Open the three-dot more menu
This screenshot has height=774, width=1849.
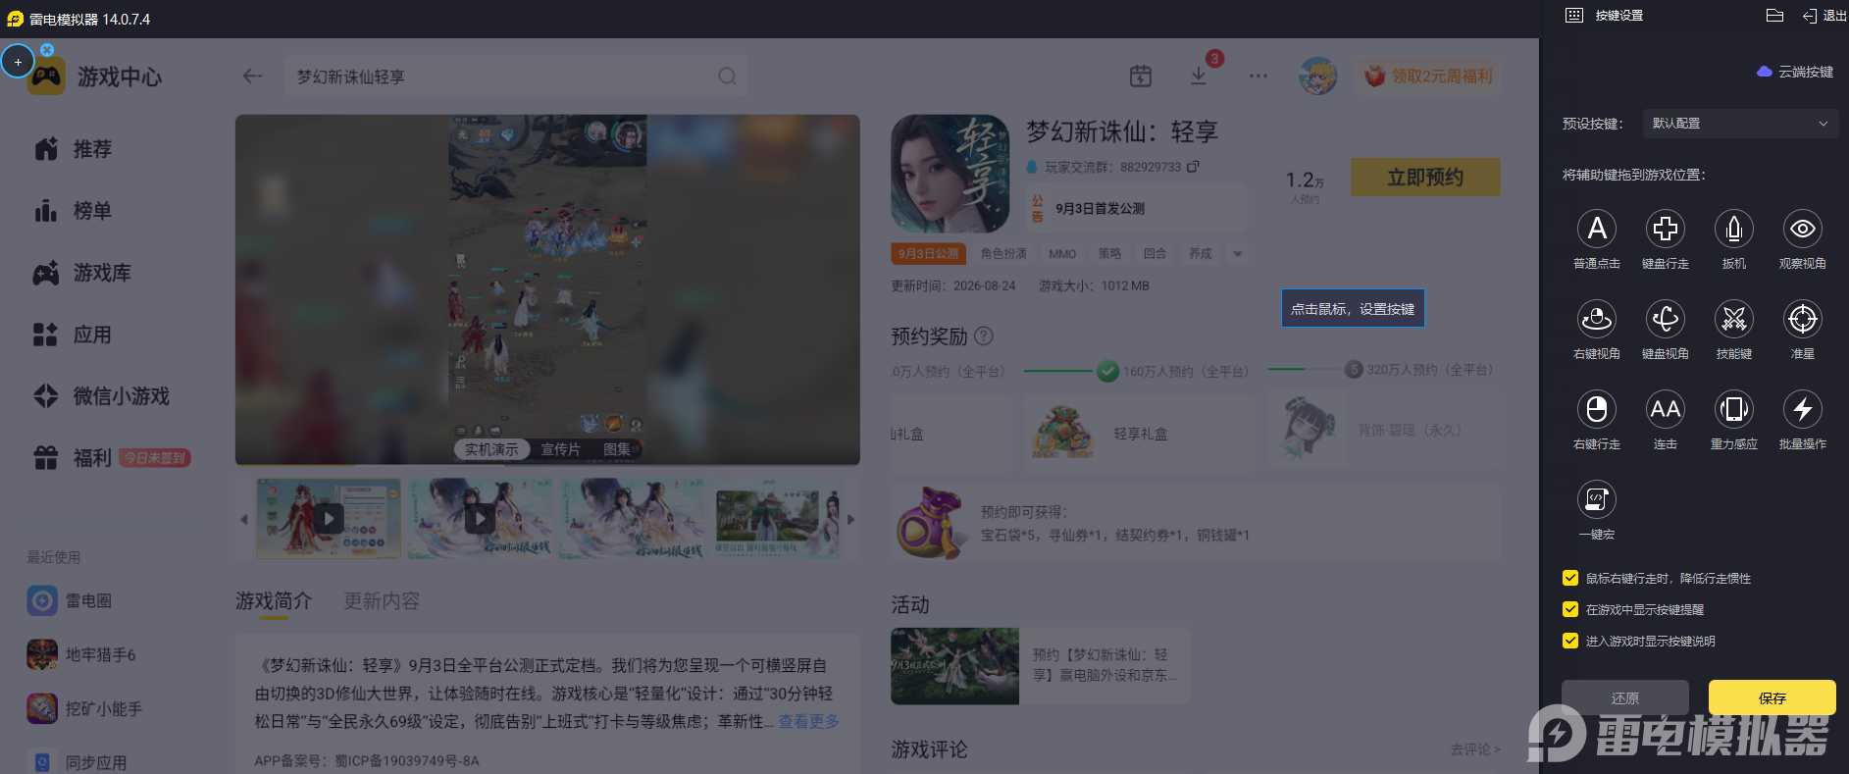point(1258,76)
